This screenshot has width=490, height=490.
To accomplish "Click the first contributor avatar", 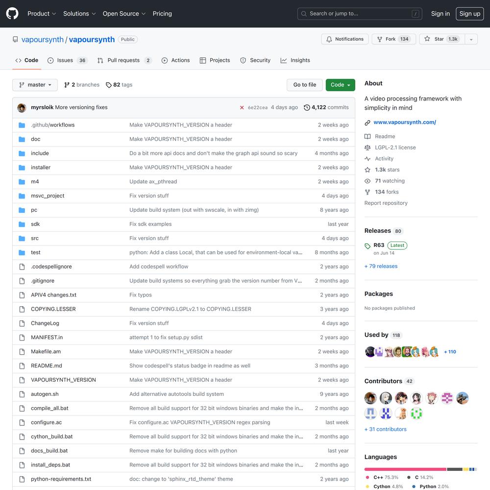I will pyautogui.click(x=370, y=398).
